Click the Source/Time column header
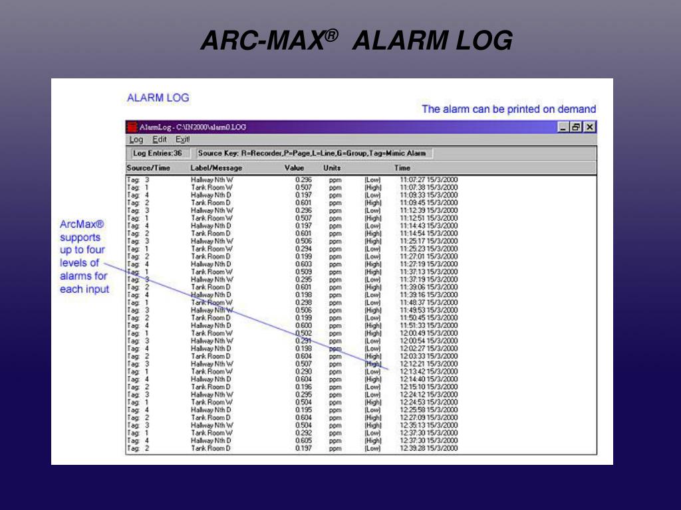This screenshot has width=681, height=510. (x=148, y=168)
